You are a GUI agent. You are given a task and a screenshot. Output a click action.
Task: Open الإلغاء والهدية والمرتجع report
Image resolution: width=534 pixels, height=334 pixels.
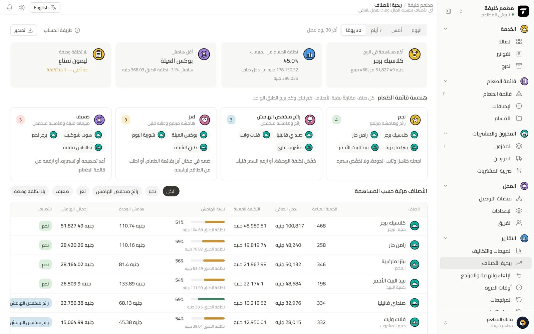pos(486,275)
